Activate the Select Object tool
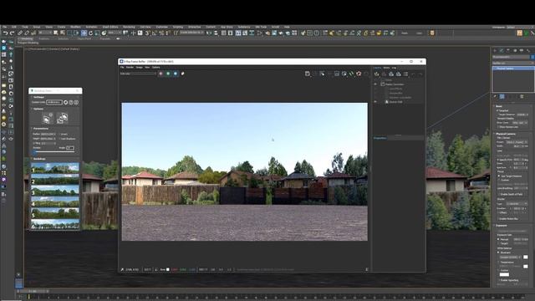The image size is (535, 301). pyautogui.click(x=56, y=33)
